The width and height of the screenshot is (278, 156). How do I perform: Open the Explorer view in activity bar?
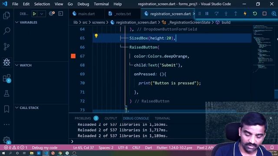pyautogui.click(x=7, y=16)
